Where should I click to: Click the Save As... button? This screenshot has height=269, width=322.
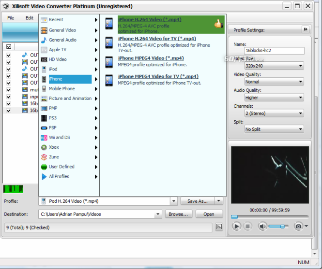198,201
